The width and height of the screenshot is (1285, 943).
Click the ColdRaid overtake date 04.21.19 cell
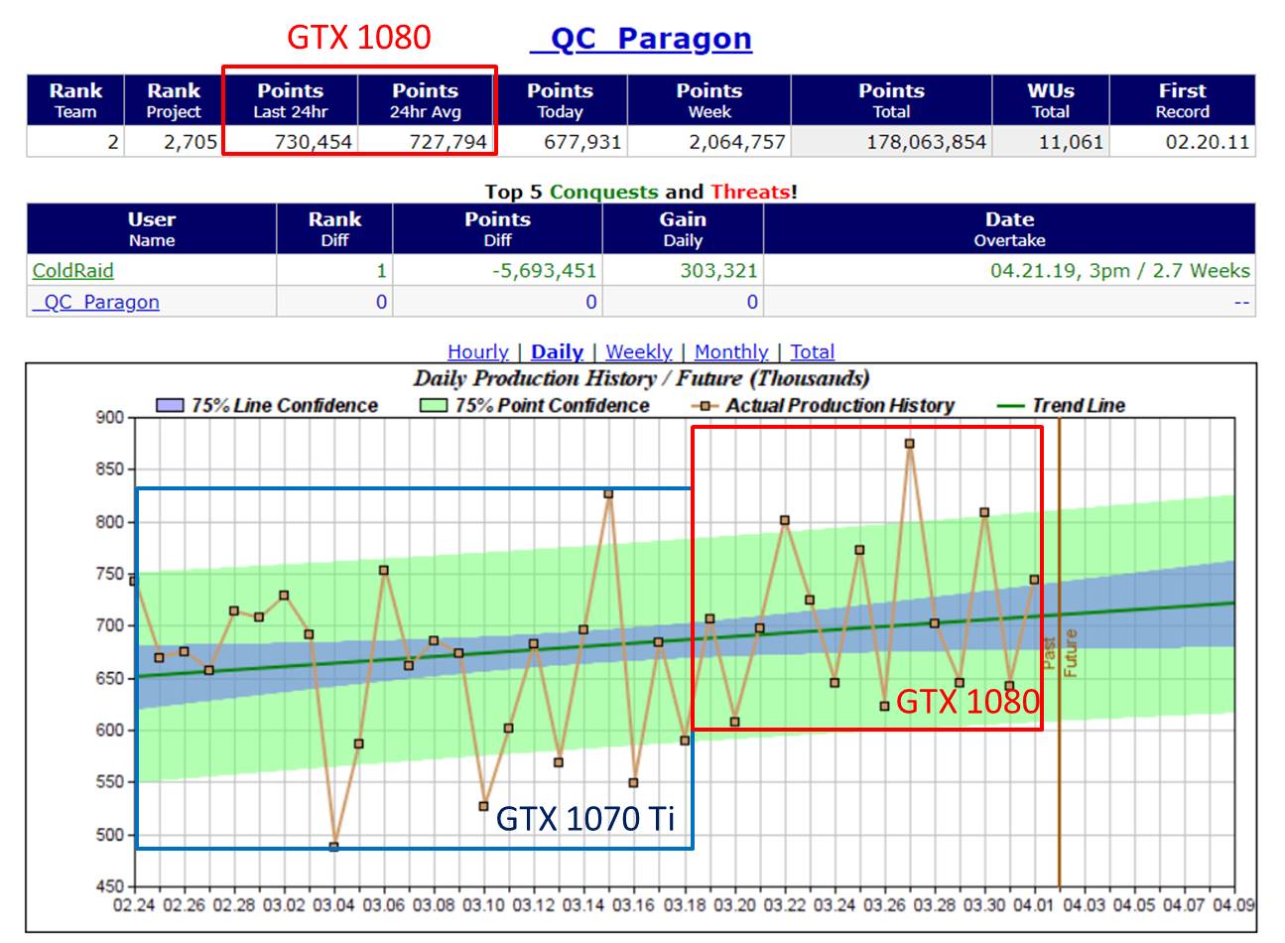(x=1118, y=271)
